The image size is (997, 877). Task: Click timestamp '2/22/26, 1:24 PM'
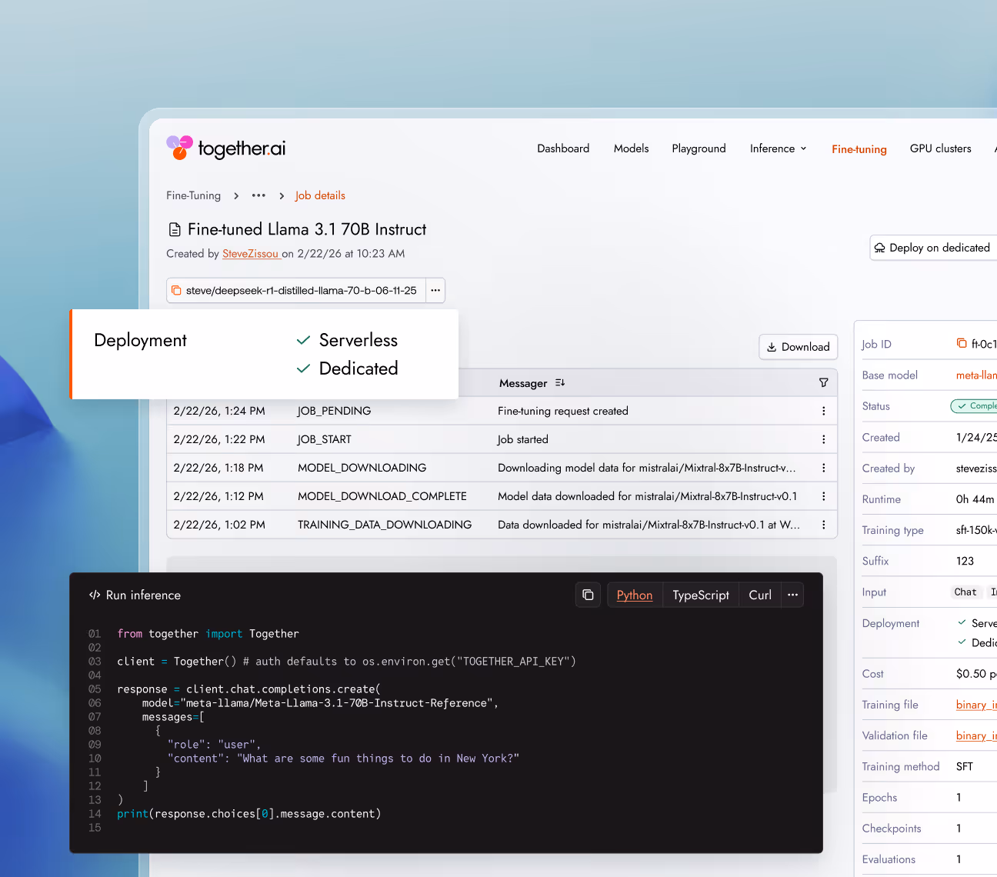(219, 411)
